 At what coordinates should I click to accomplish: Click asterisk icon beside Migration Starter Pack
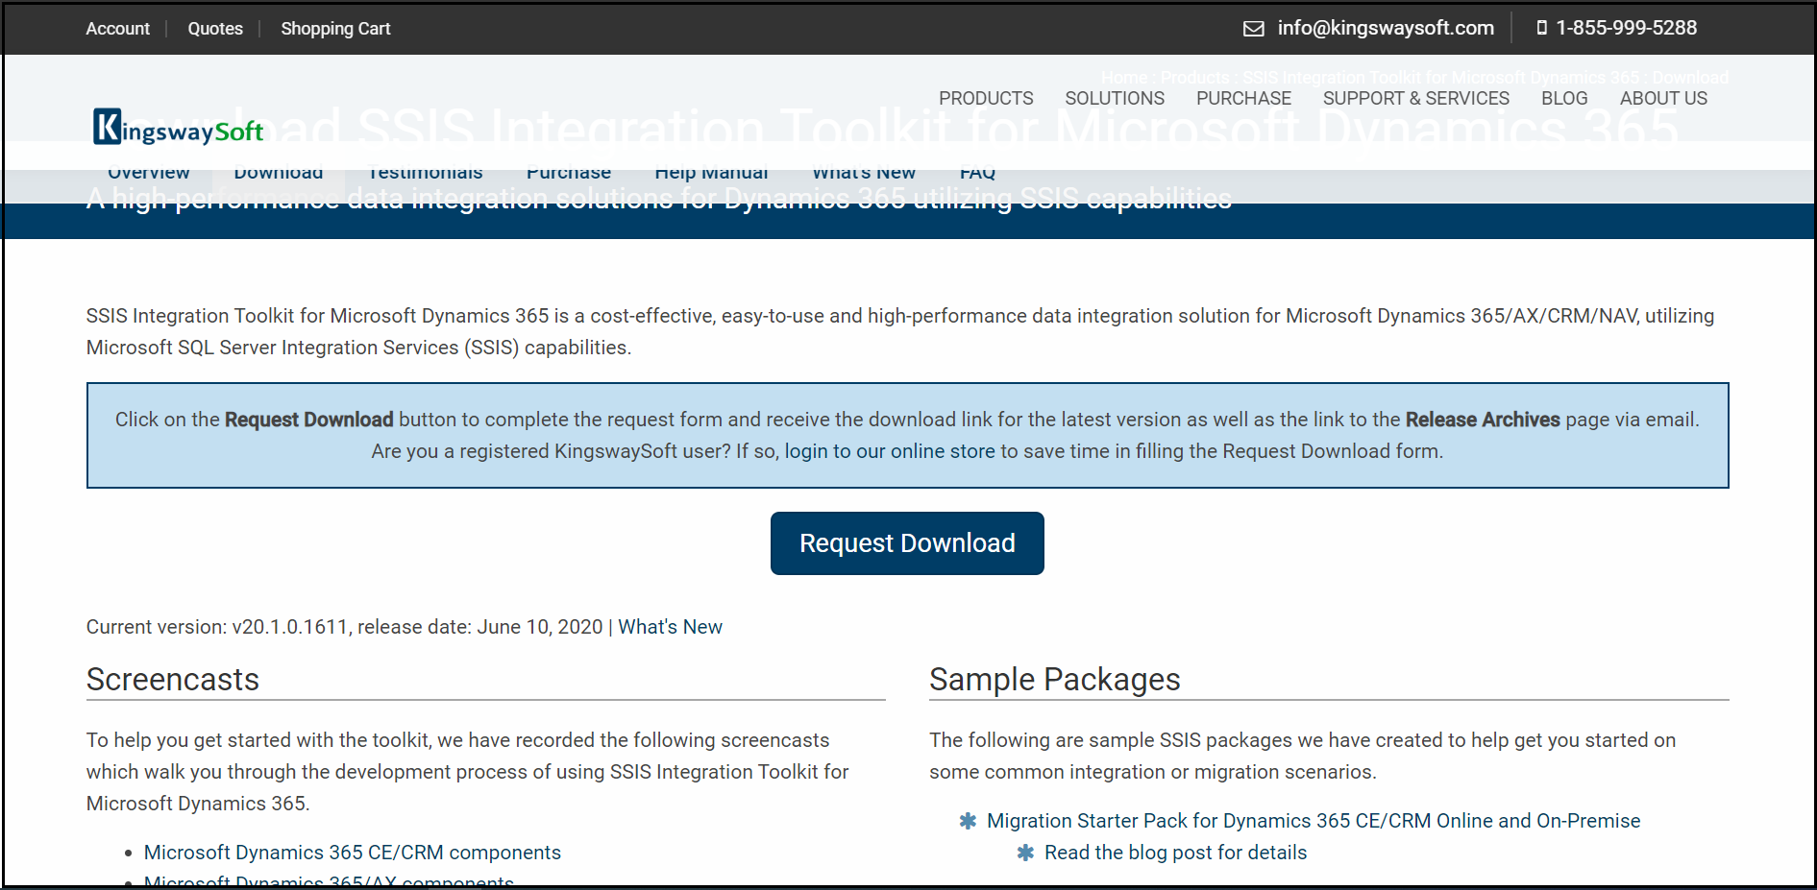[968, 821]
